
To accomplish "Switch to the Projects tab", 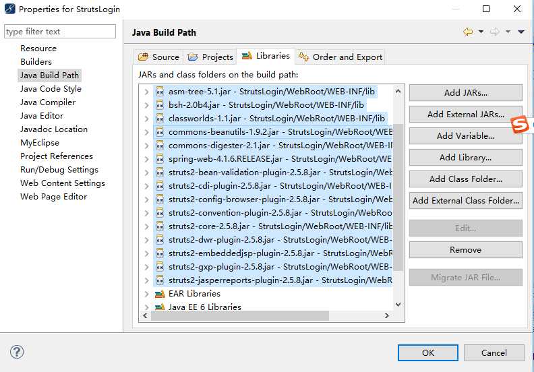I will point(210,57).
